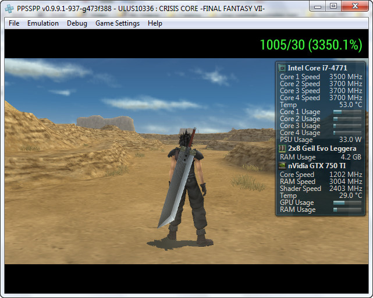Click the 'PSU Usage' 33.0 W row
The width and height of the screenshot is (373, 298).
pyautogui.click(x=321, y=140)
